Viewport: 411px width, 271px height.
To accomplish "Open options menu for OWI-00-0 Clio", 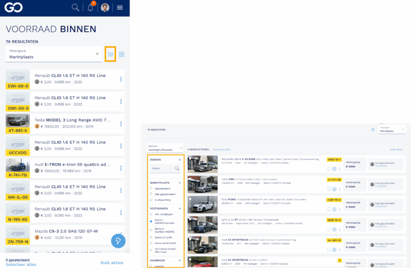I will [121, 101].
